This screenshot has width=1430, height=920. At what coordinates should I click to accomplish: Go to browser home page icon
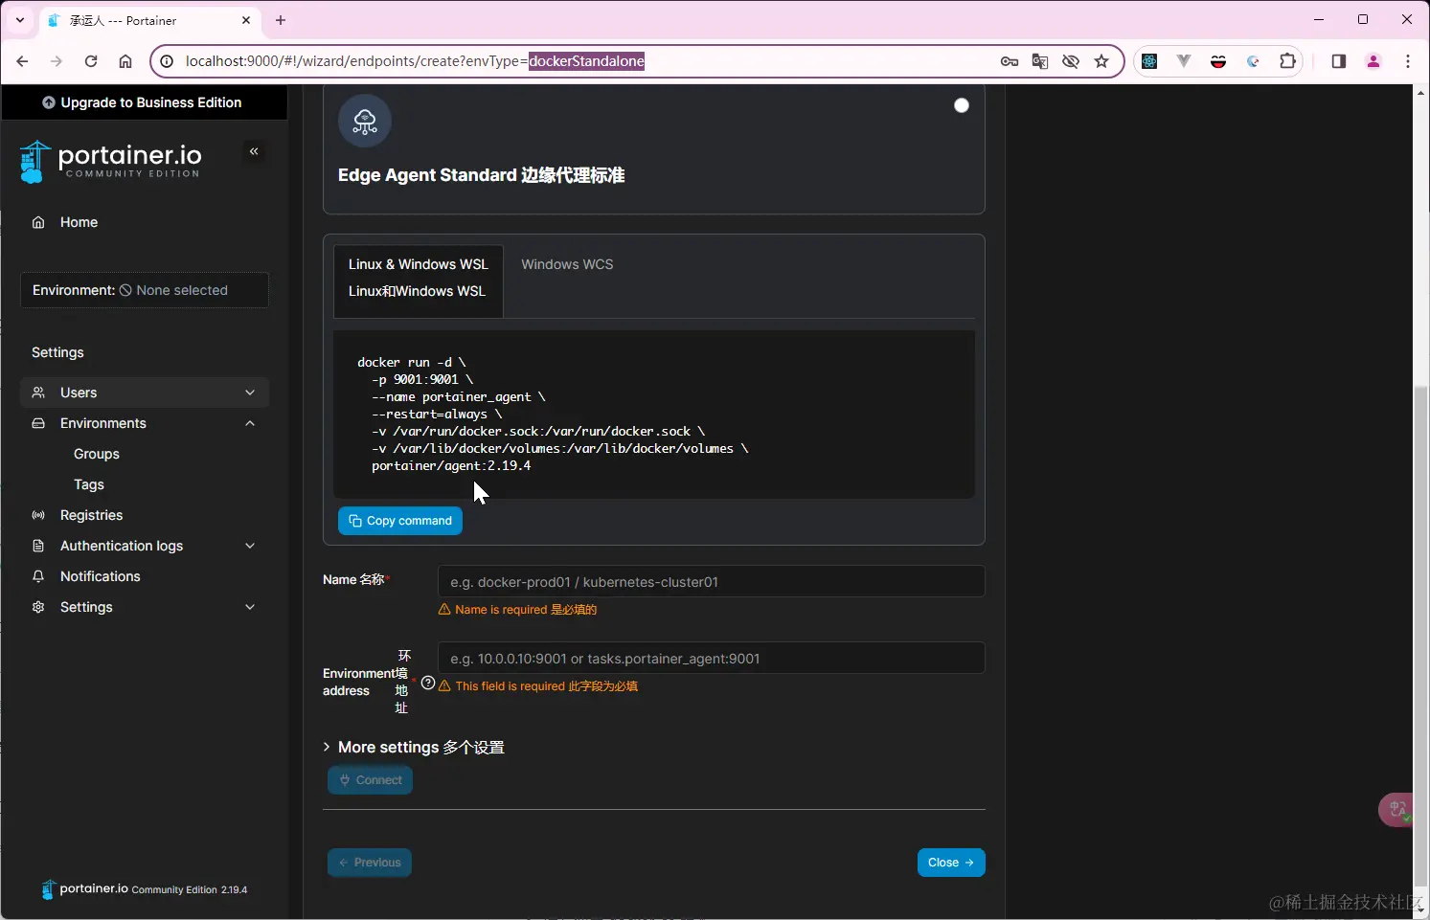(125, 61)
